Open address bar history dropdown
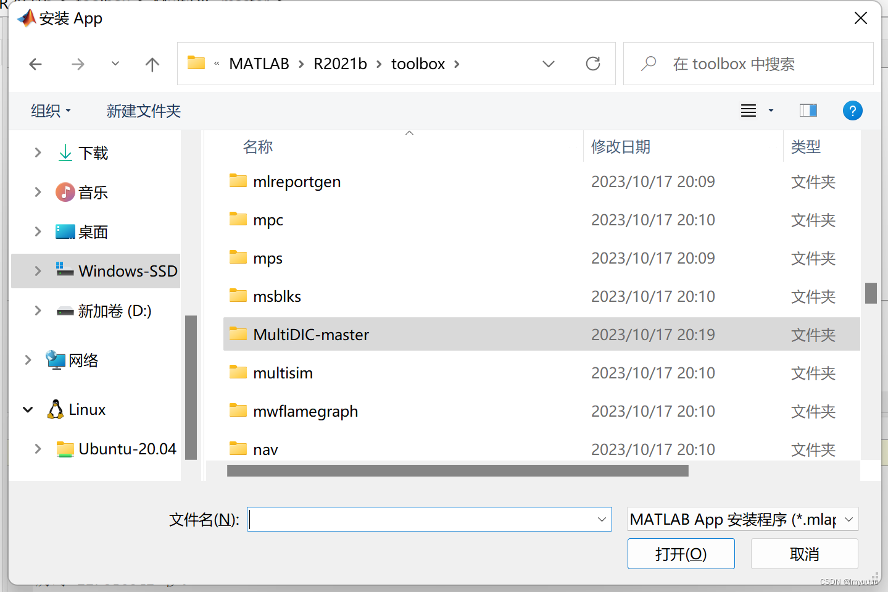The height and width of the screenshot is (592, 888). pyautogui.click(x=548, y=64)
